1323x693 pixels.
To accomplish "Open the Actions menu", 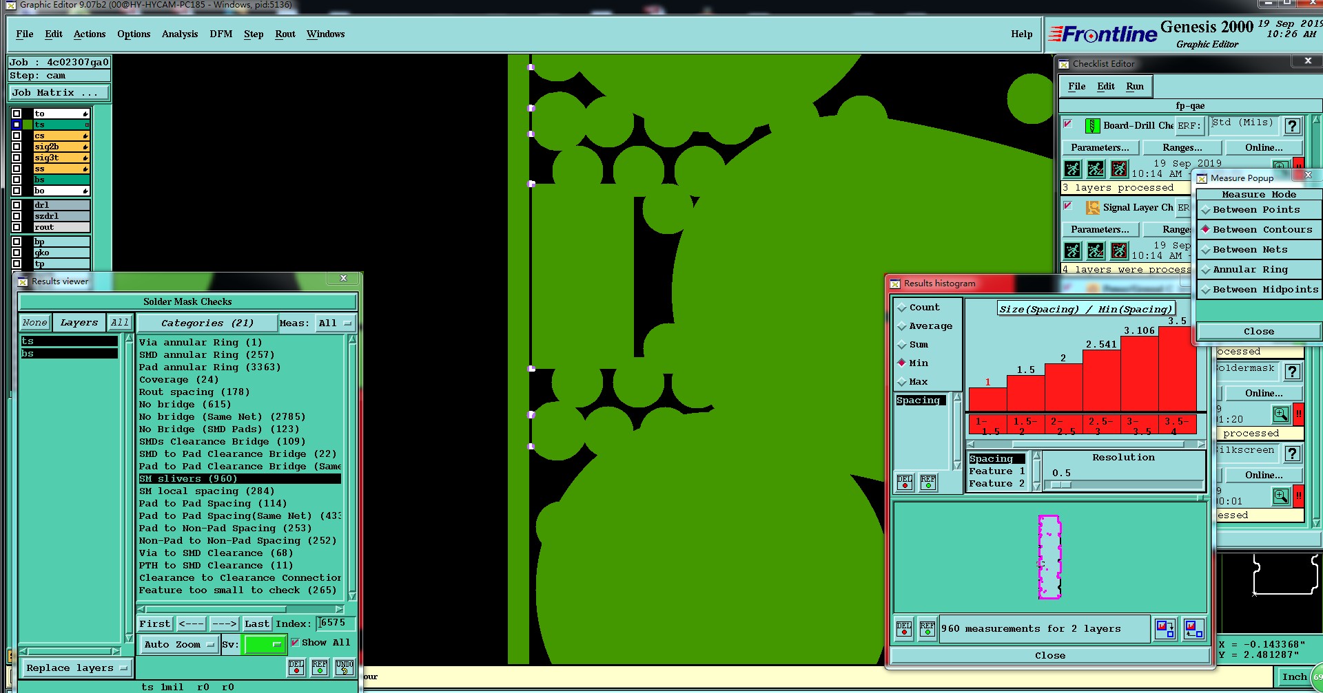I will tap(90, 34).
